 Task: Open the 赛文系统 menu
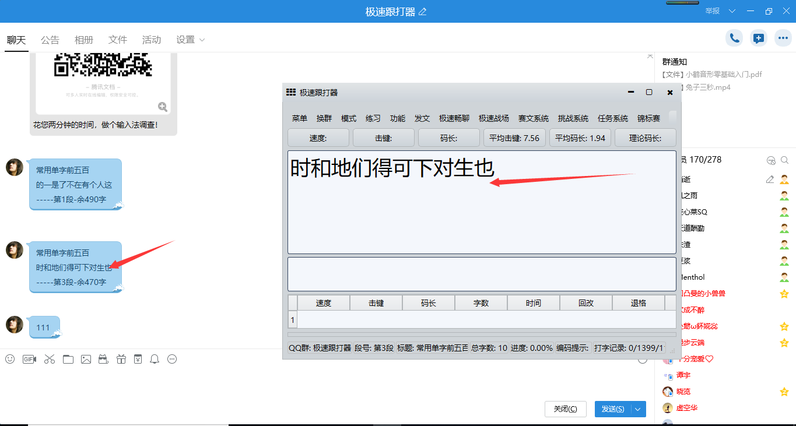coord(534,118)
